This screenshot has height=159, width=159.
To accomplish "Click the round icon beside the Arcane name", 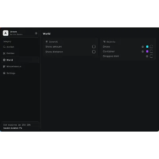I will click(36, 33).
